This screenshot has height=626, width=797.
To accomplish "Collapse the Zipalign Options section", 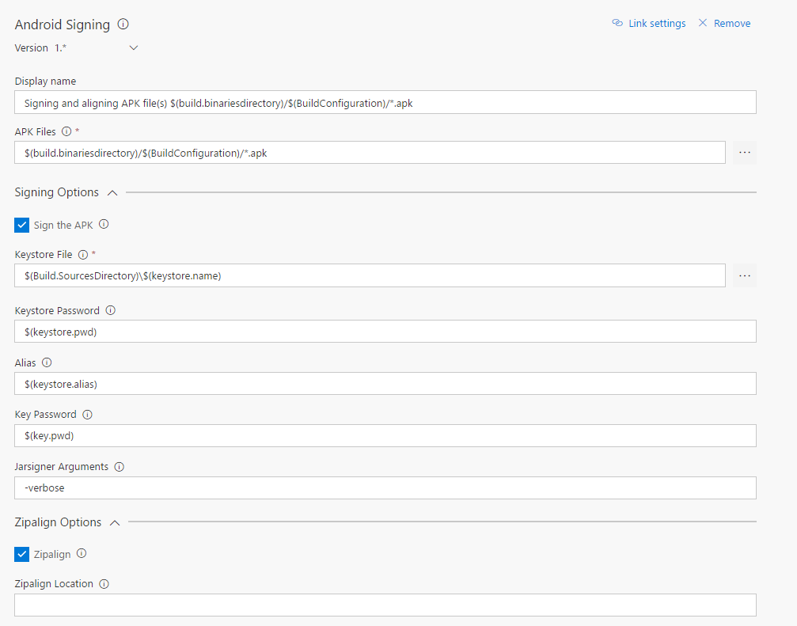I will pos(115,522).
